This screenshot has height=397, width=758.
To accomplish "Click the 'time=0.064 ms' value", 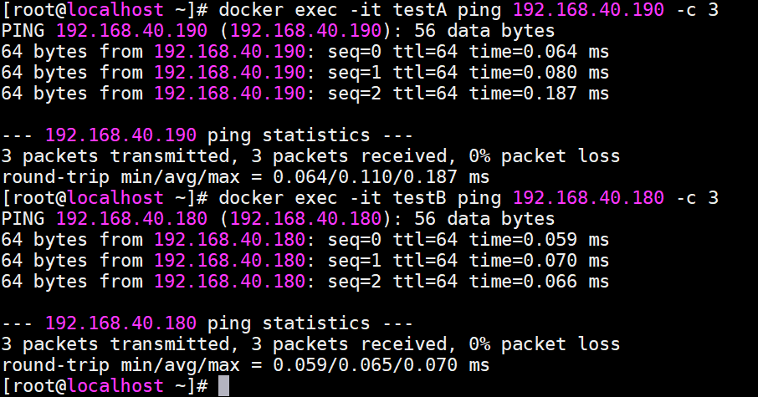I will 539,52.
